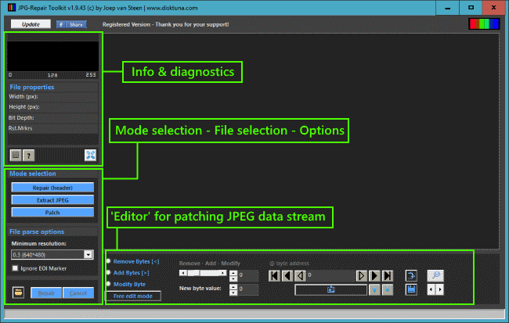
Task: Click the magnifier search icon in editor
Action: tap(435, 275)
